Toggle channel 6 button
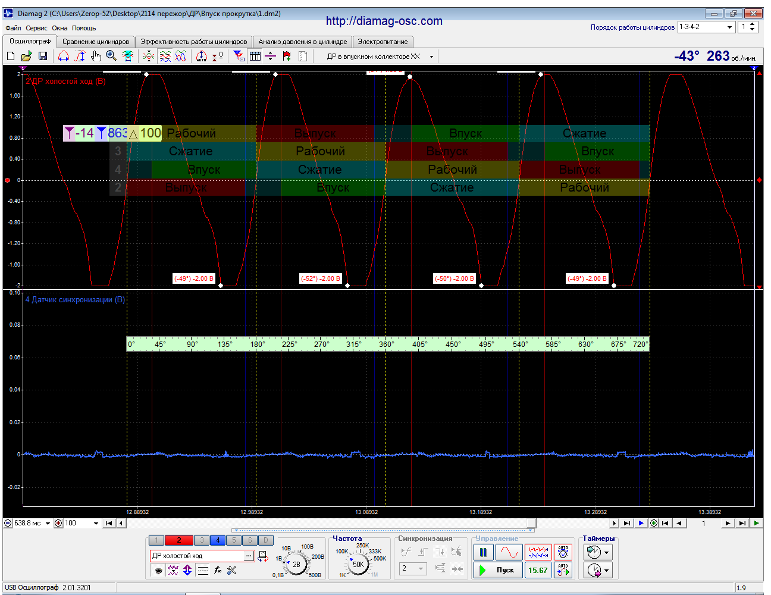 [x=250, y=540]
